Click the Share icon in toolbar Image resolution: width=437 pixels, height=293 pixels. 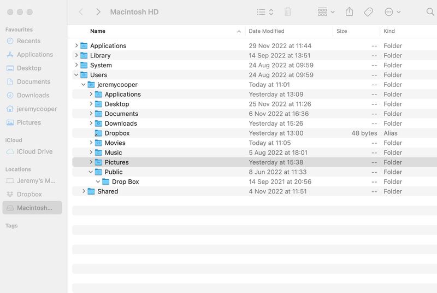(x=349, y=11)
